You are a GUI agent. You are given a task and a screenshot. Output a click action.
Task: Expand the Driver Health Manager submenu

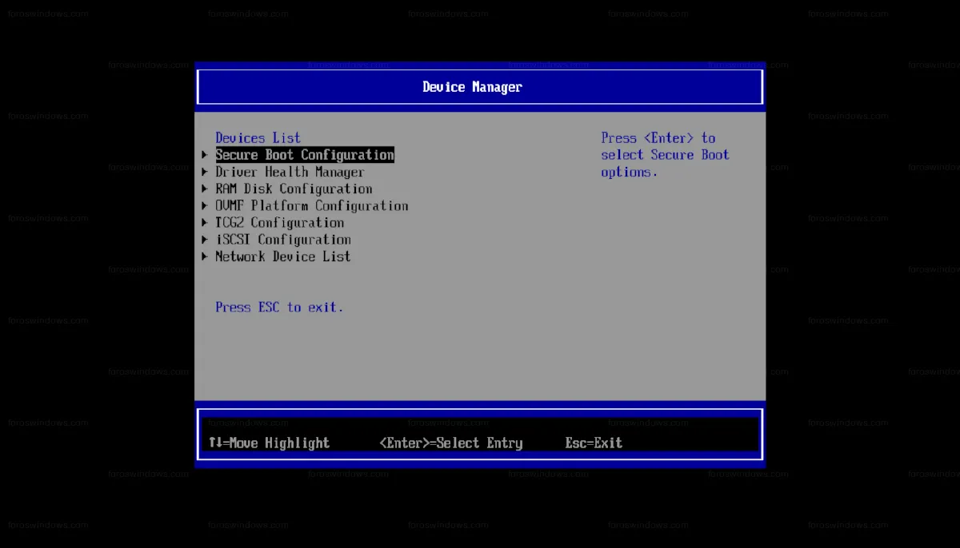290,171
